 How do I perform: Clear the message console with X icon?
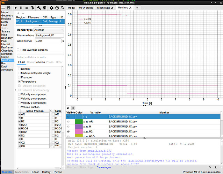pyautogui.click(x=210, y=167)
